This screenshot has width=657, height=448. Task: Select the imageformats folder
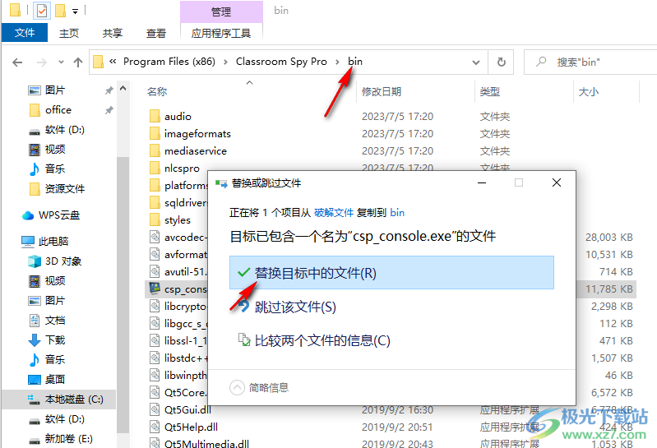197,133
